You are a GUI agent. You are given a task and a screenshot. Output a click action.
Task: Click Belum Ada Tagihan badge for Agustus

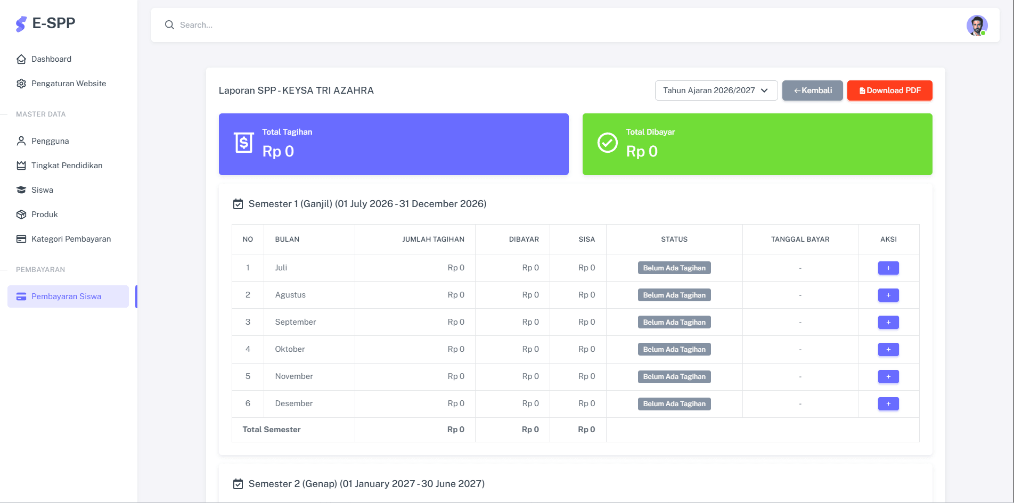[674, 295]
